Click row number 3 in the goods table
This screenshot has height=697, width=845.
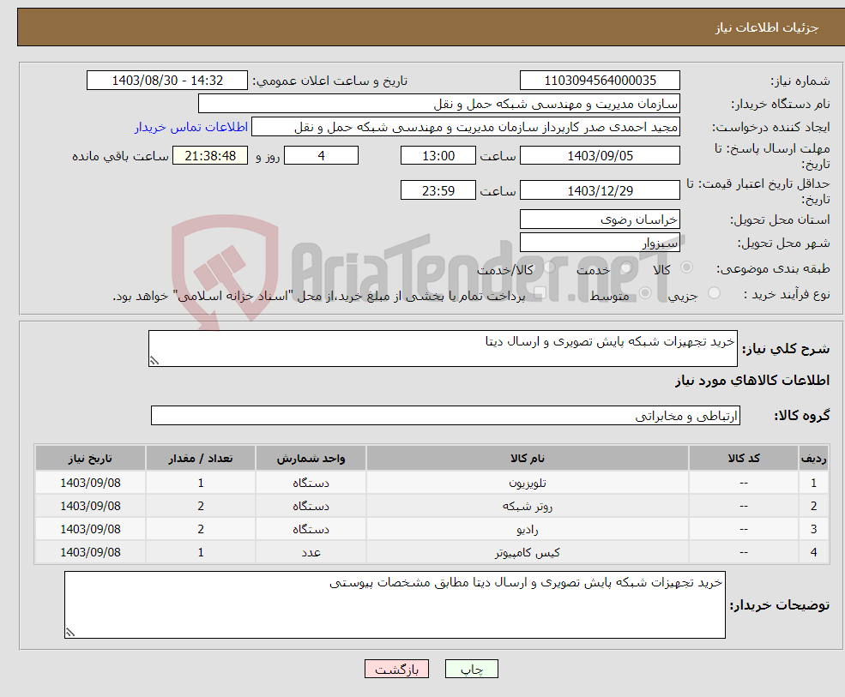pos(813,529)
